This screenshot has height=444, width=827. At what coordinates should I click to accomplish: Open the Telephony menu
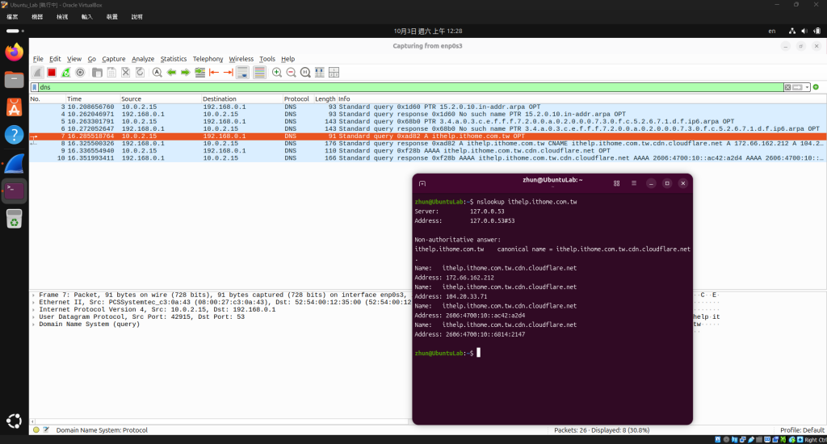[208, 59]
